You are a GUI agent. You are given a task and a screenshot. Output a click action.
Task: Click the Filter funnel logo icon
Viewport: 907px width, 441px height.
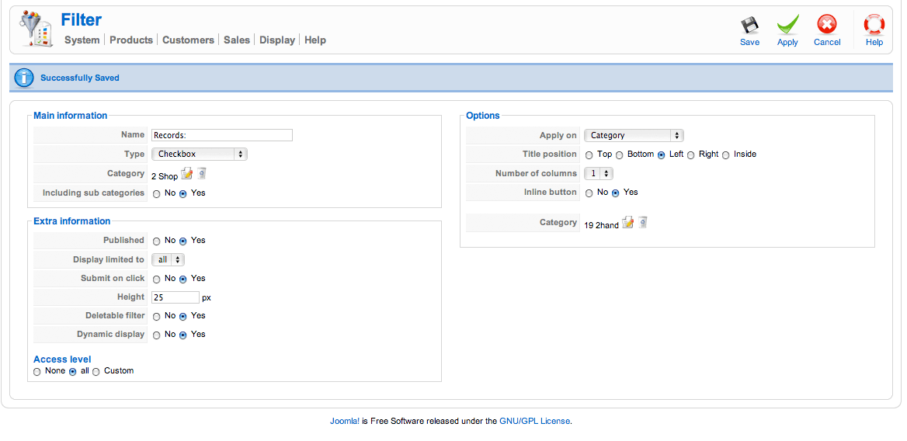[36, 30]
